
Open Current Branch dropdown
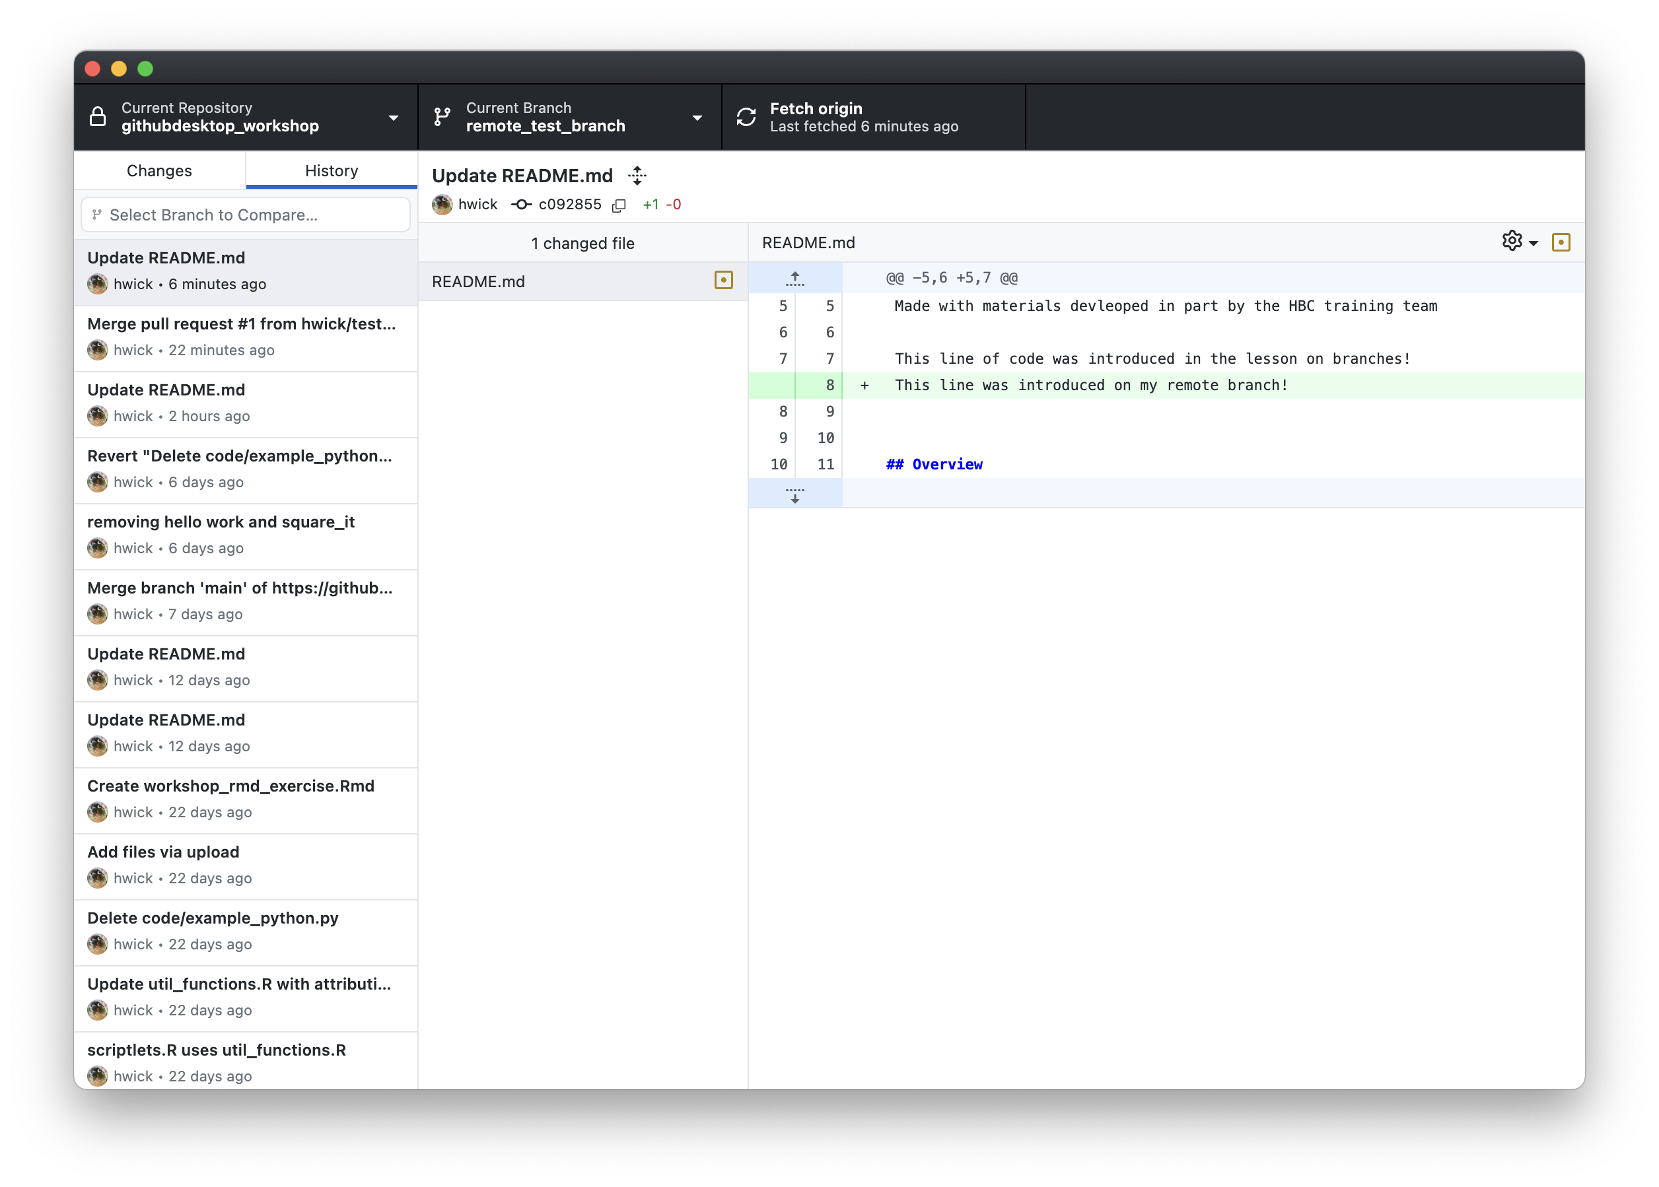(x=569, y=117)
